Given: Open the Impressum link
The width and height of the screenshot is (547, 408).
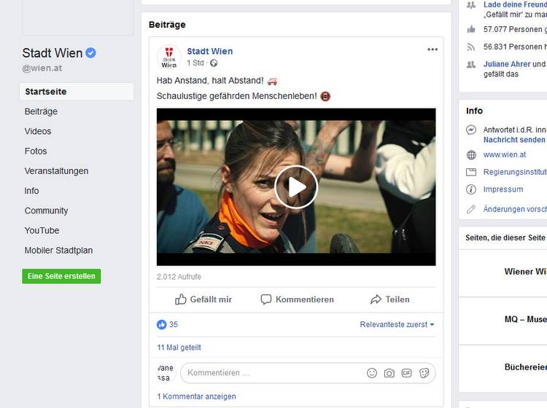Looking at the screenshot, I should [x=503, y=189].
